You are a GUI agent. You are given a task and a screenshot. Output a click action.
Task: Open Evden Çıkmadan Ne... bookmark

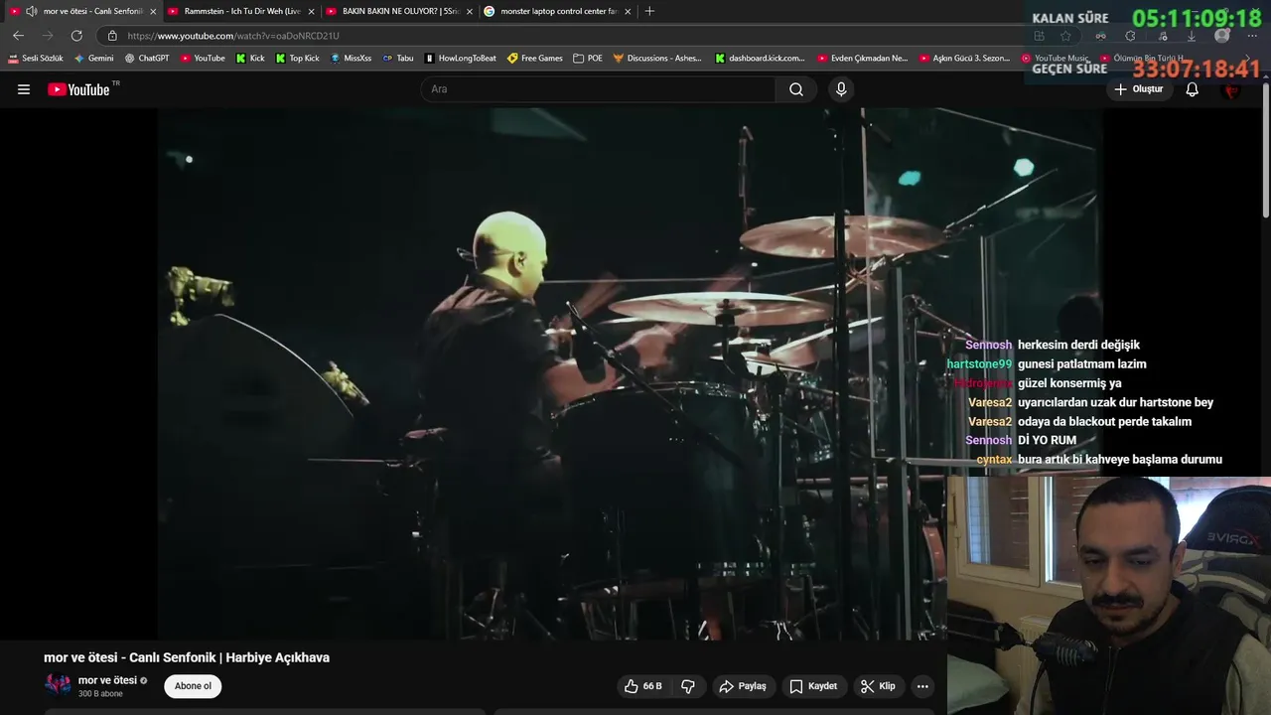coord(862,59)
